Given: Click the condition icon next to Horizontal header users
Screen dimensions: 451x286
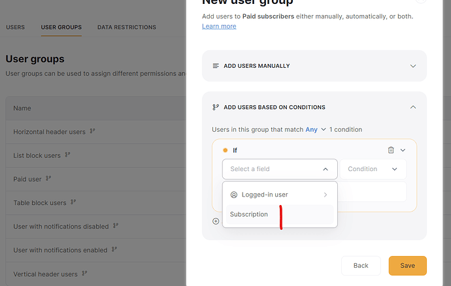Looking at the screenshot, I should [x=92, y=131].
